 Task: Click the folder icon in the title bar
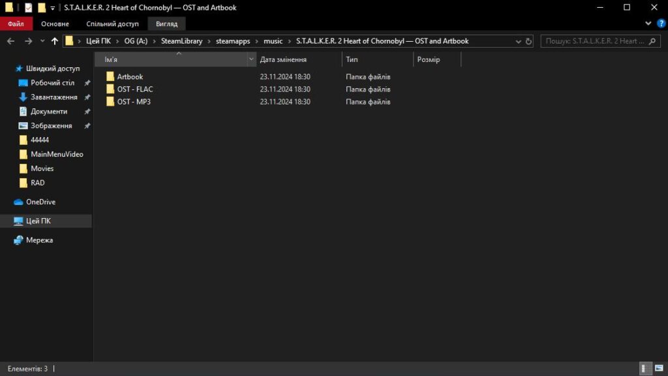click(9, 7)
